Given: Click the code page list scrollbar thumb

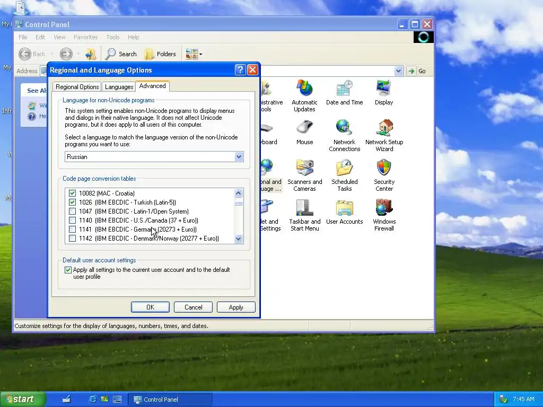Looking at the screenshot, I should click(238, 203).
